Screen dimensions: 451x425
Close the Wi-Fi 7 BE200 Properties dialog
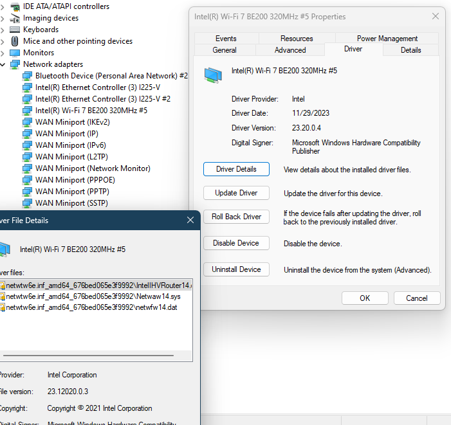click(x=436, y=16)
